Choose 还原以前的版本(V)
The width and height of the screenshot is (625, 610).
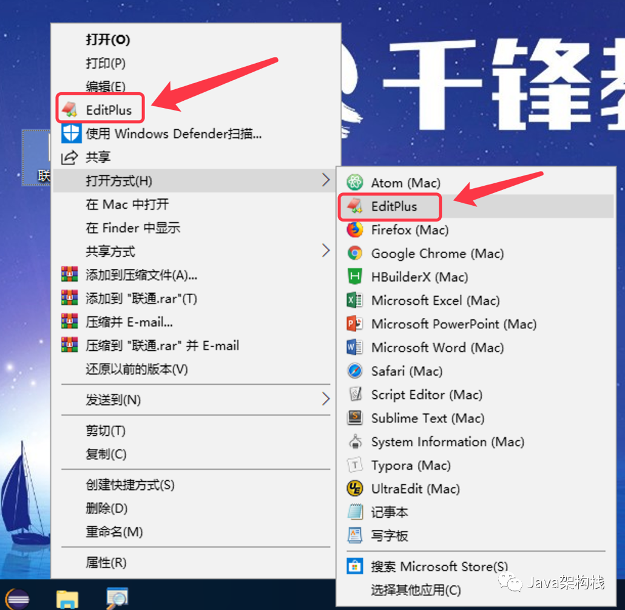coord(137,369)
